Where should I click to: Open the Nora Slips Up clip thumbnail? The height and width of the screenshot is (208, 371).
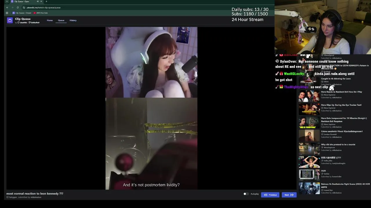[309, 109]
